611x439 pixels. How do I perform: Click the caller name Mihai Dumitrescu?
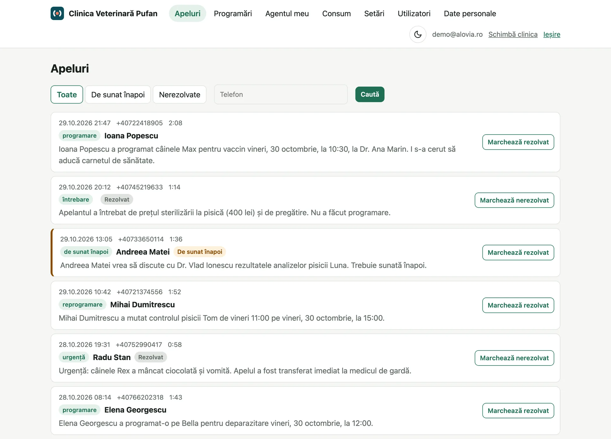tap(143, 305)
